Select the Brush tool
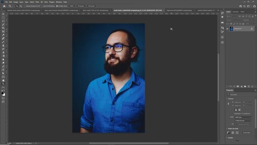Viewport: 257px width, 145px height. coord(3,42)
